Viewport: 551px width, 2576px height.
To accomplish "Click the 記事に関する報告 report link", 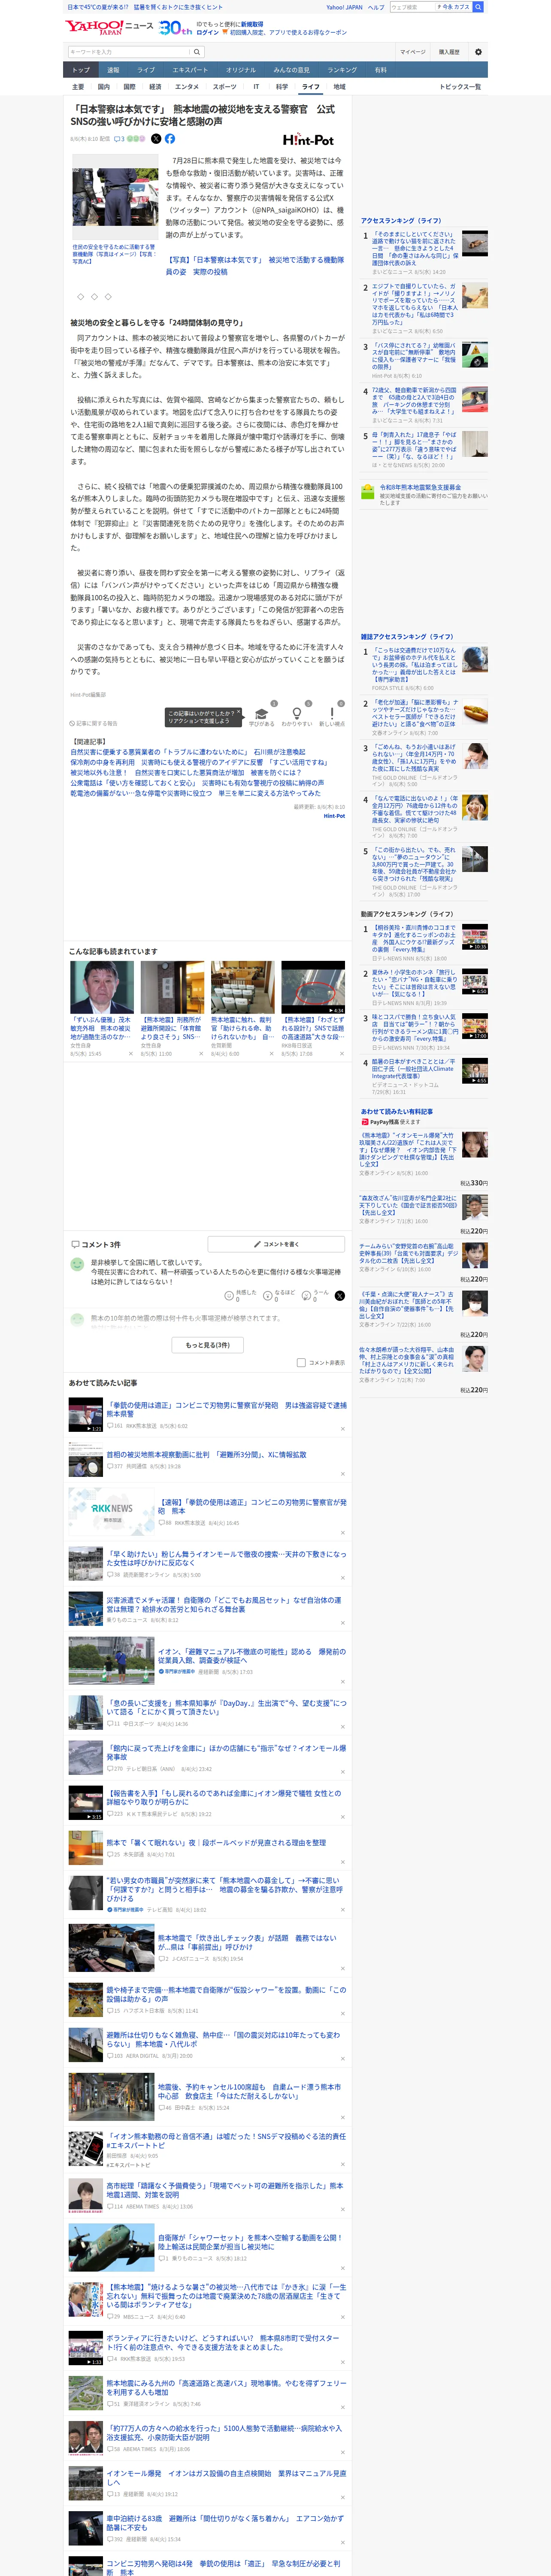I will (x=94, y=723).
